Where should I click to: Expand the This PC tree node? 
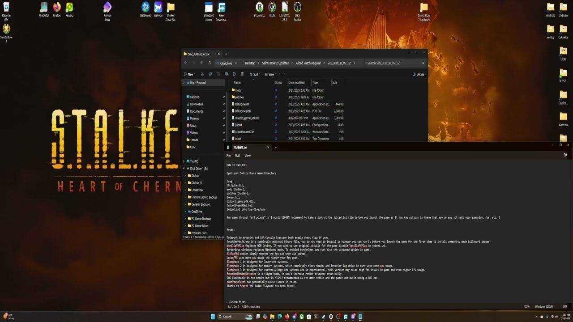point(184,161)
